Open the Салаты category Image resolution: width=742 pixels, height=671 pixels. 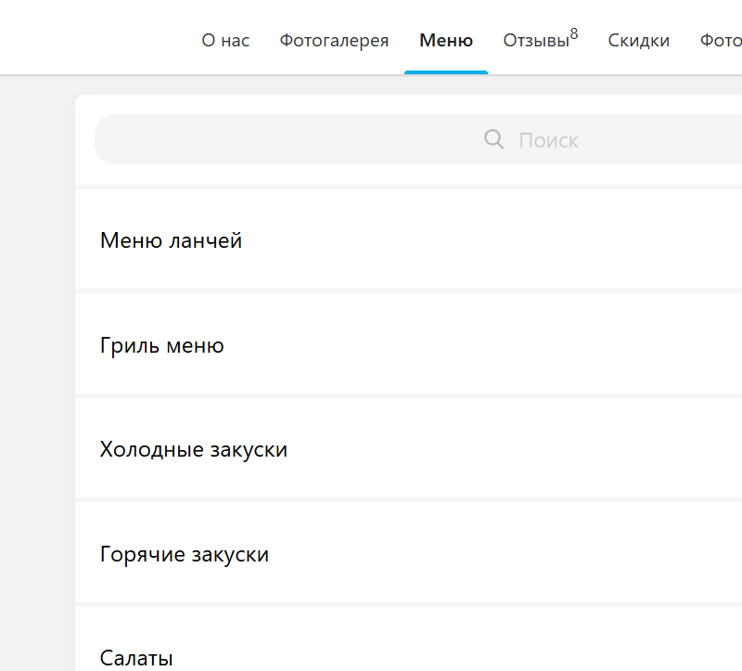pyautogui.click(x=408, y=639)
